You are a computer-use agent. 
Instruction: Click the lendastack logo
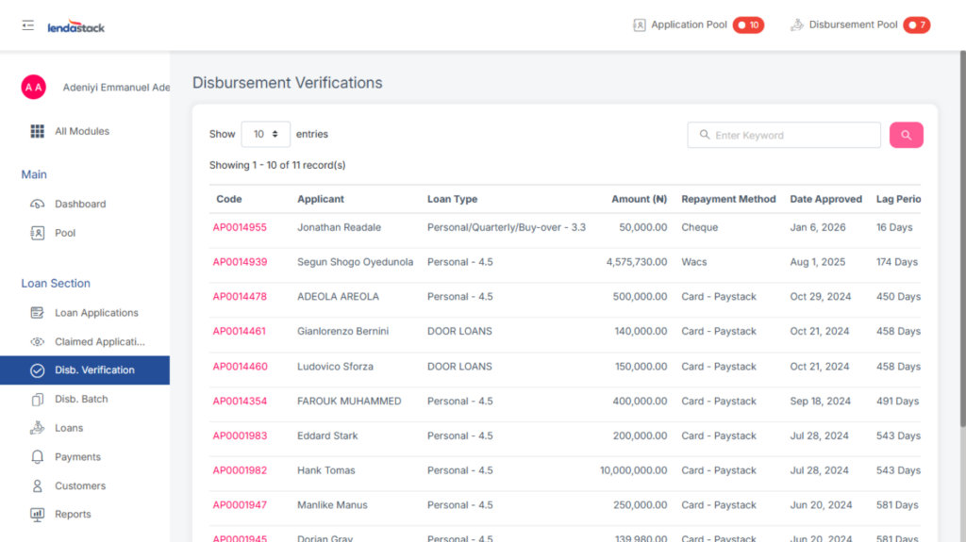(x=76, y=27)
